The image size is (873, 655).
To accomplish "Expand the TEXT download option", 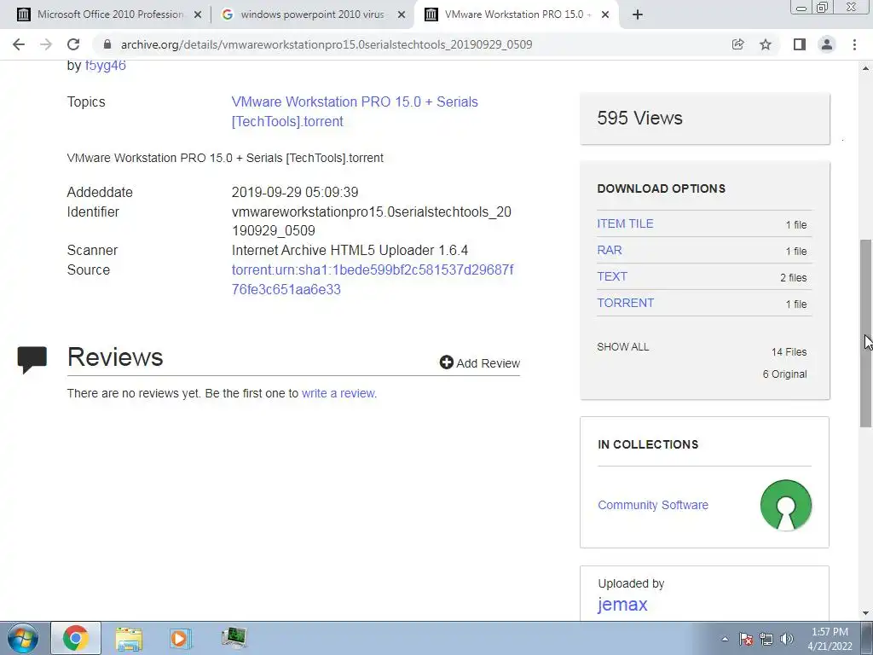I will pyautogui.click(x=612, y=276).
